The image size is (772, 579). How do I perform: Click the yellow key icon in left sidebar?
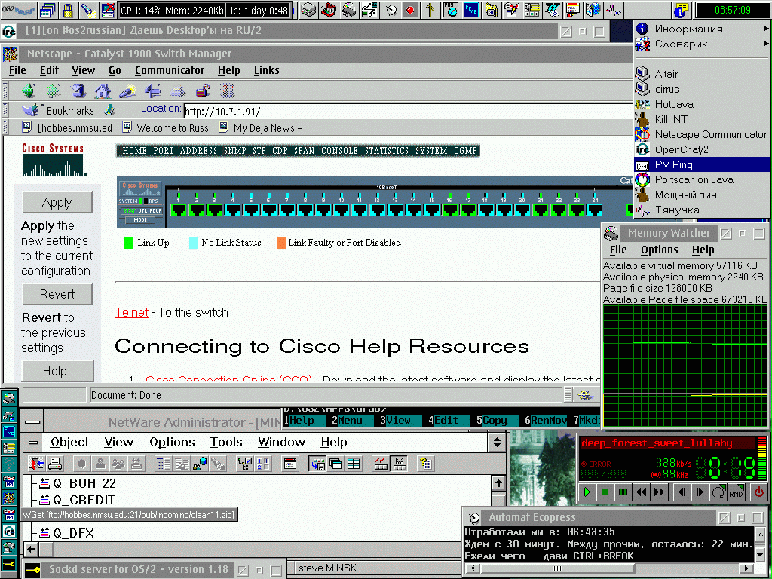(9, 564)
